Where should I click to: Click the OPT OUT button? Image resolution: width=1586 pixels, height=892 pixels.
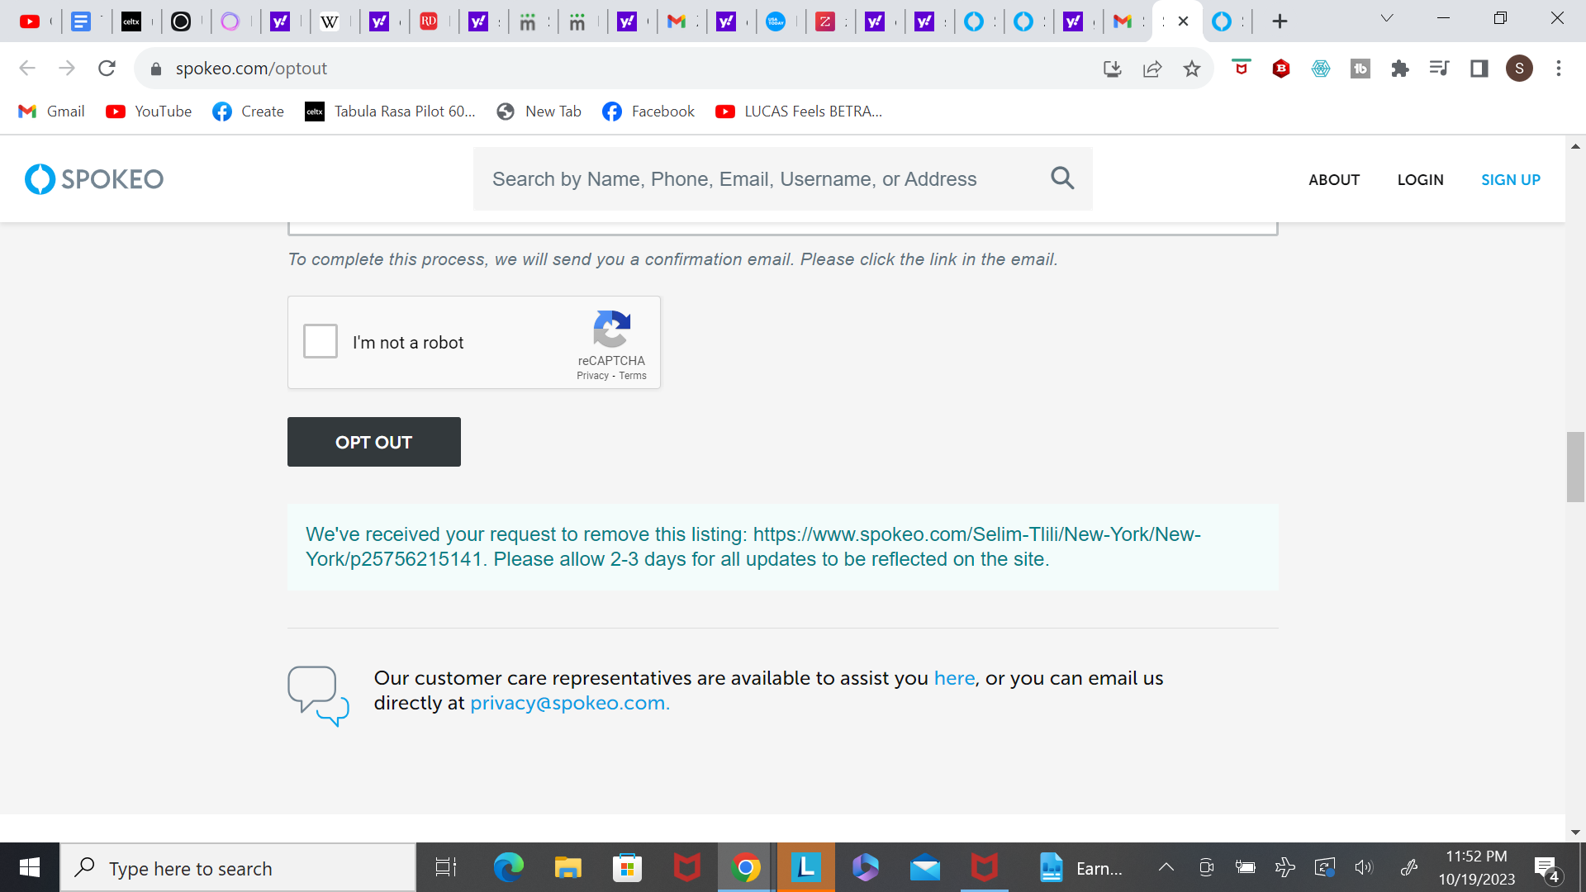tap(373, 442)
